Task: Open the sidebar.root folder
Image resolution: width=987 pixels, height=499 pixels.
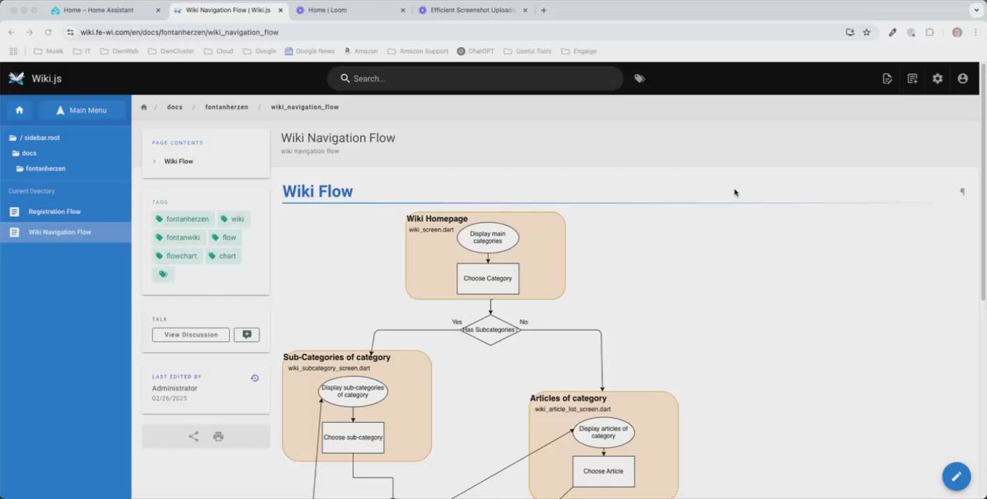Action: click(34, 138)
